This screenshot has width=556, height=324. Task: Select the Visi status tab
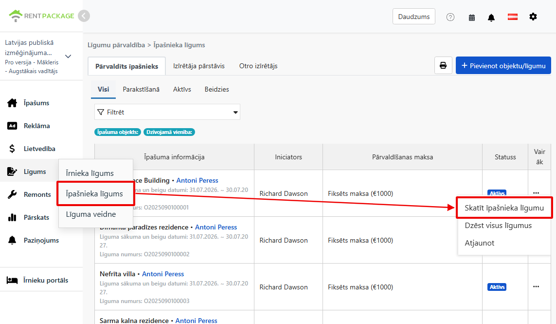coord(103,90)
